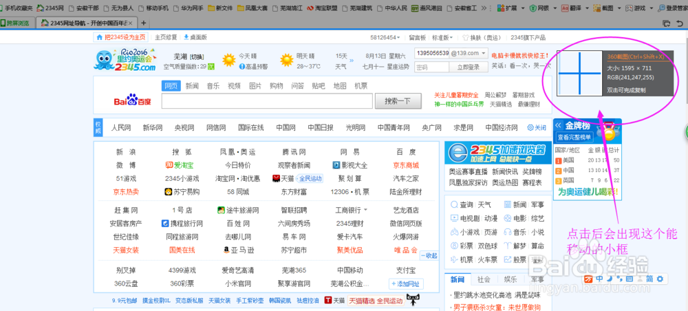Image resolution: width=688 pixels, height=311 pixels.
Task: Click the 搜索一下 search button
Action: point(398,100)
